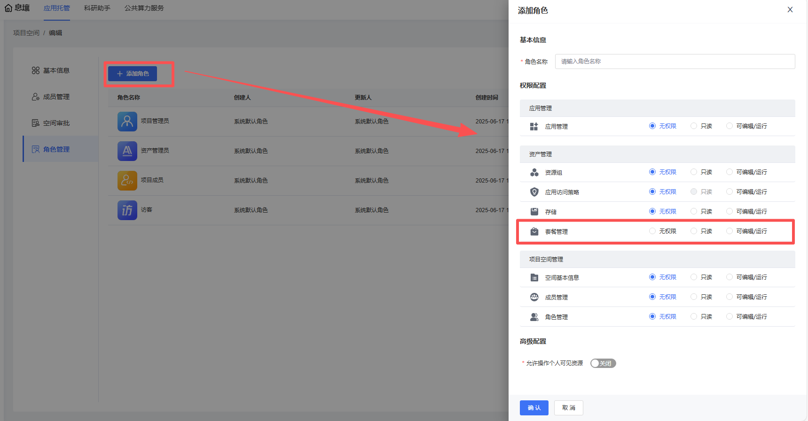Click the 应用访问策略 shield icon
808x421 pixels.
click(x=534, y=192)
